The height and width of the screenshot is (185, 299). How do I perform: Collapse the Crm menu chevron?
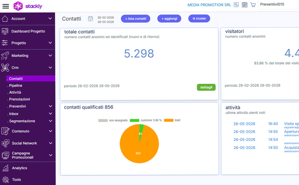click(50, 67)
